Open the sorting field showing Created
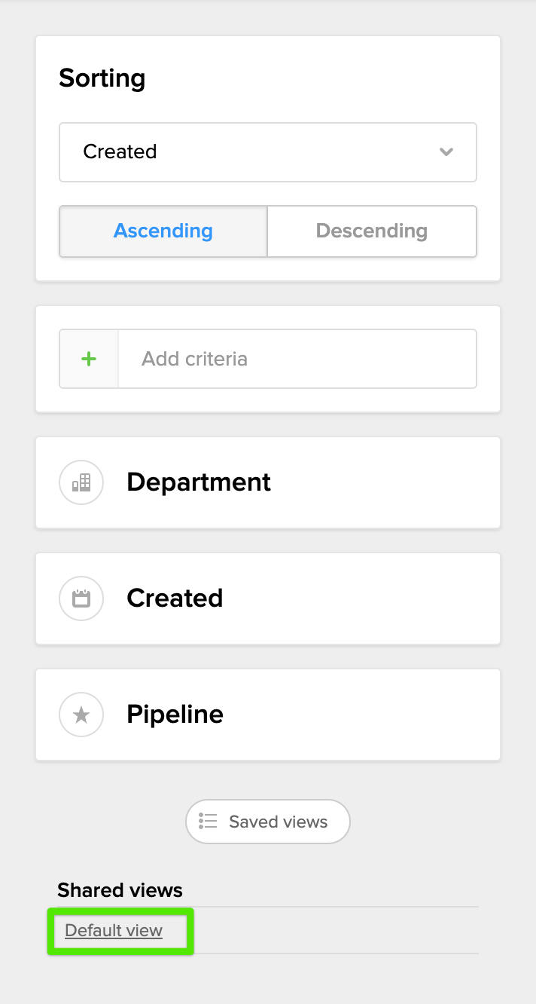The image size is (536, 1004). (x=256, y=152)
